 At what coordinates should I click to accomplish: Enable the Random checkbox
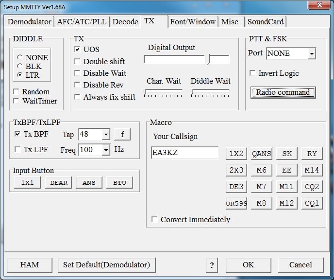pyautogui.click(x=16, y=91)
